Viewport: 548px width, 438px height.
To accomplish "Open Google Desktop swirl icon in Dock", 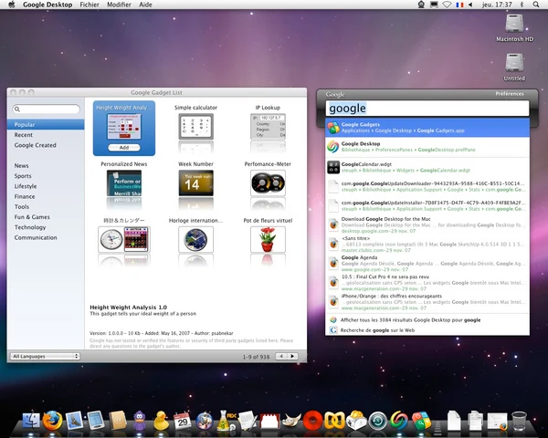I will click(x=399, y=420).
